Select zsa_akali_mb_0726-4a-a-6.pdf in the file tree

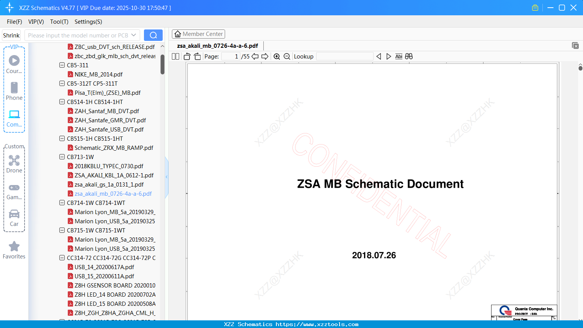coord(110,193)
